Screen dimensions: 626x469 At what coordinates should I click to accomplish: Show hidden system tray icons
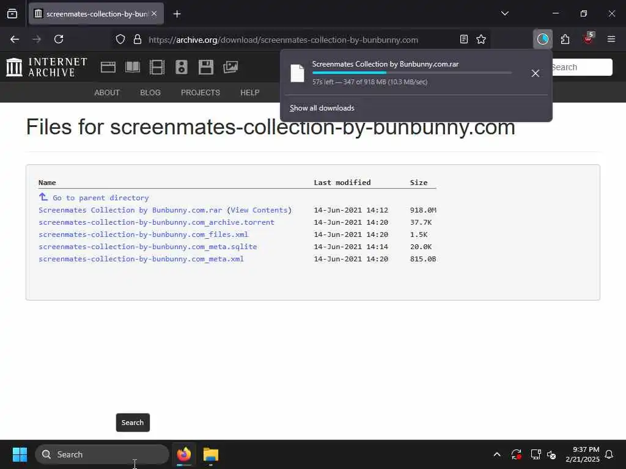pyautogui.click(x=497, y=454)
